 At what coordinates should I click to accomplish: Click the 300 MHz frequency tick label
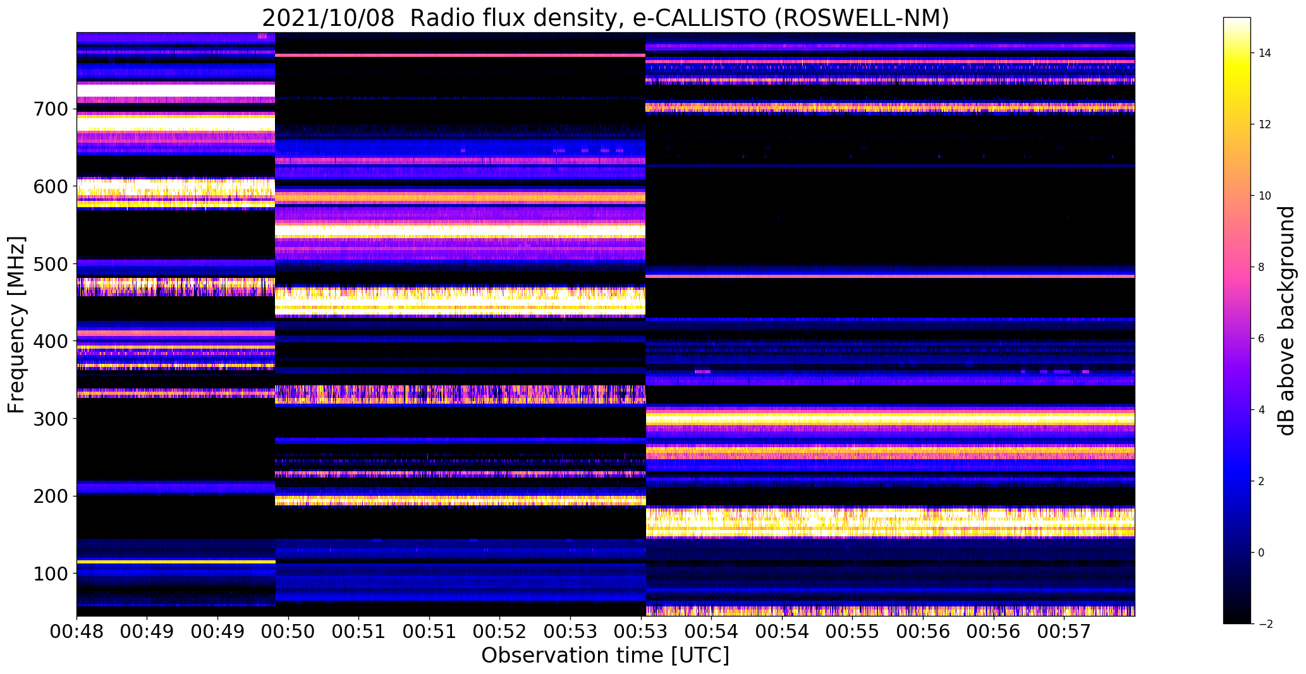click(51, 419)
